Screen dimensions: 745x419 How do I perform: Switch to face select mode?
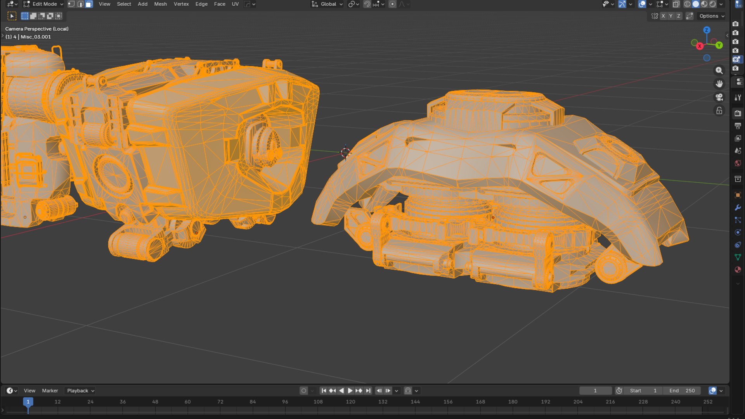click(89, 4)
